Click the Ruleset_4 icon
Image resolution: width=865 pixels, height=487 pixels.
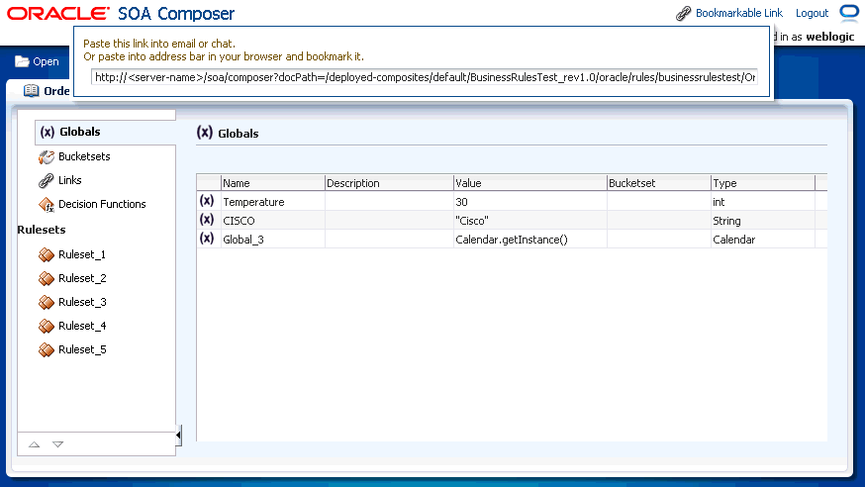coord(47,326)
